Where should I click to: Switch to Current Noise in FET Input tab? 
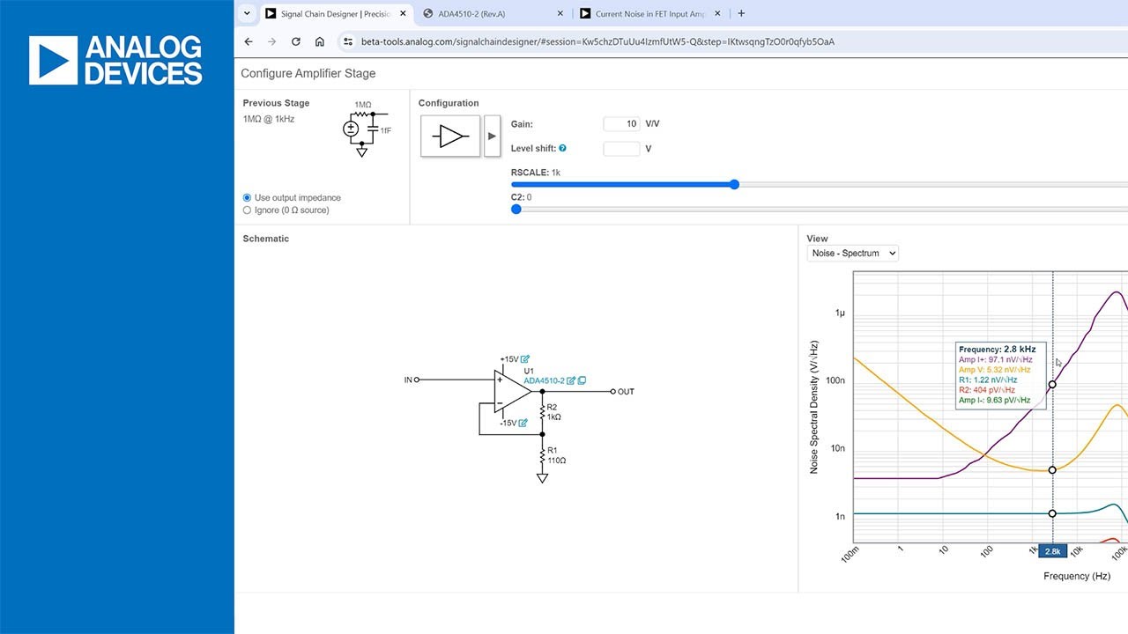[649, 13]
